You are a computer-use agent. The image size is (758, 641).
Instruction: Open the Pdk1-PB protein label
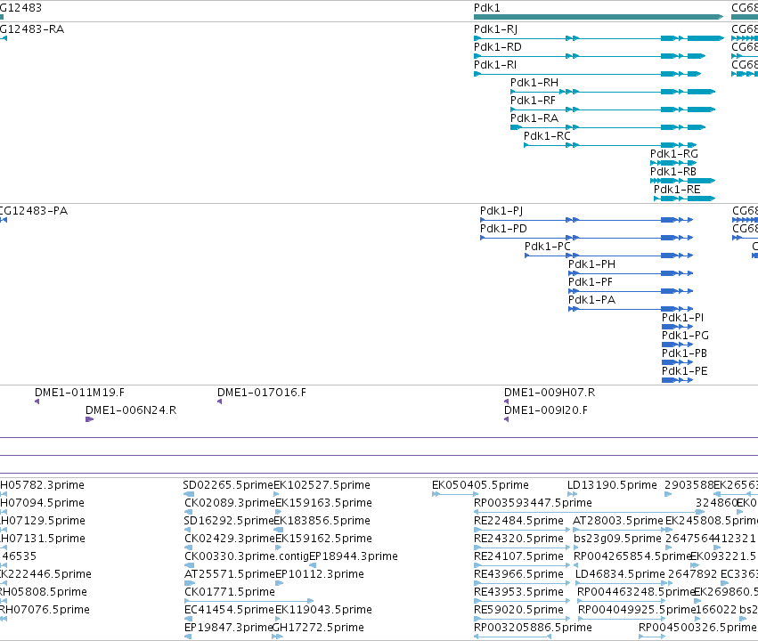pos(684,353)
